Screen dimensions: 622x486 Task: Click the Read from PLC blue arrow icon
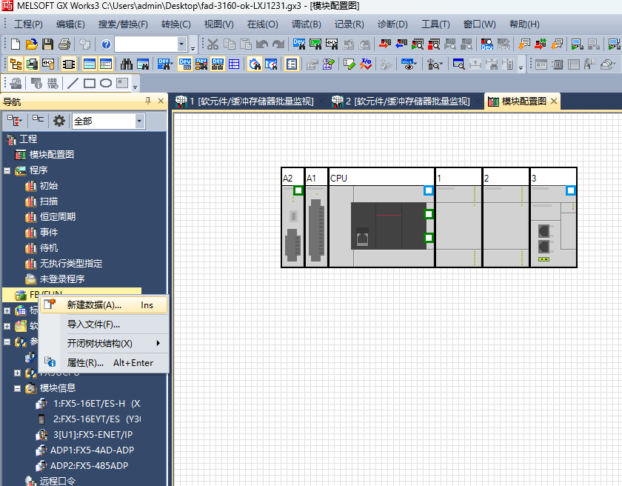(x=401, y=44)
